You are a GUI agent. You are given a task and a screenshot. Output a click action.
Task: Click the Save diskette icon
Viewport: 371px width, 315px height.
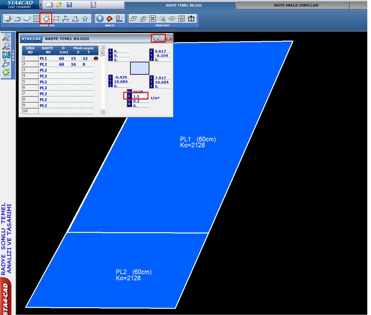(x=69, y=5)
